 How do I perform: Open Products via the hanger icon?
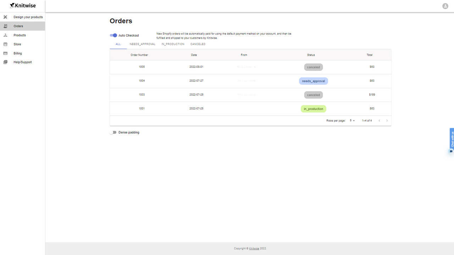coord(5,35)
